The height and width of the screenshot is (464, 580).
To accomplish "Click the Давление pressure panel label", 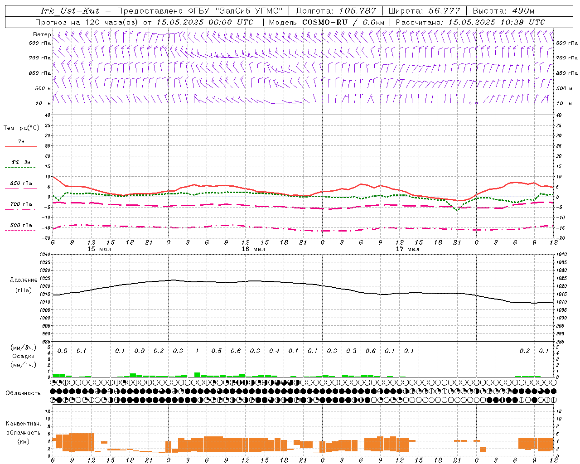I will tap(23, 280).
